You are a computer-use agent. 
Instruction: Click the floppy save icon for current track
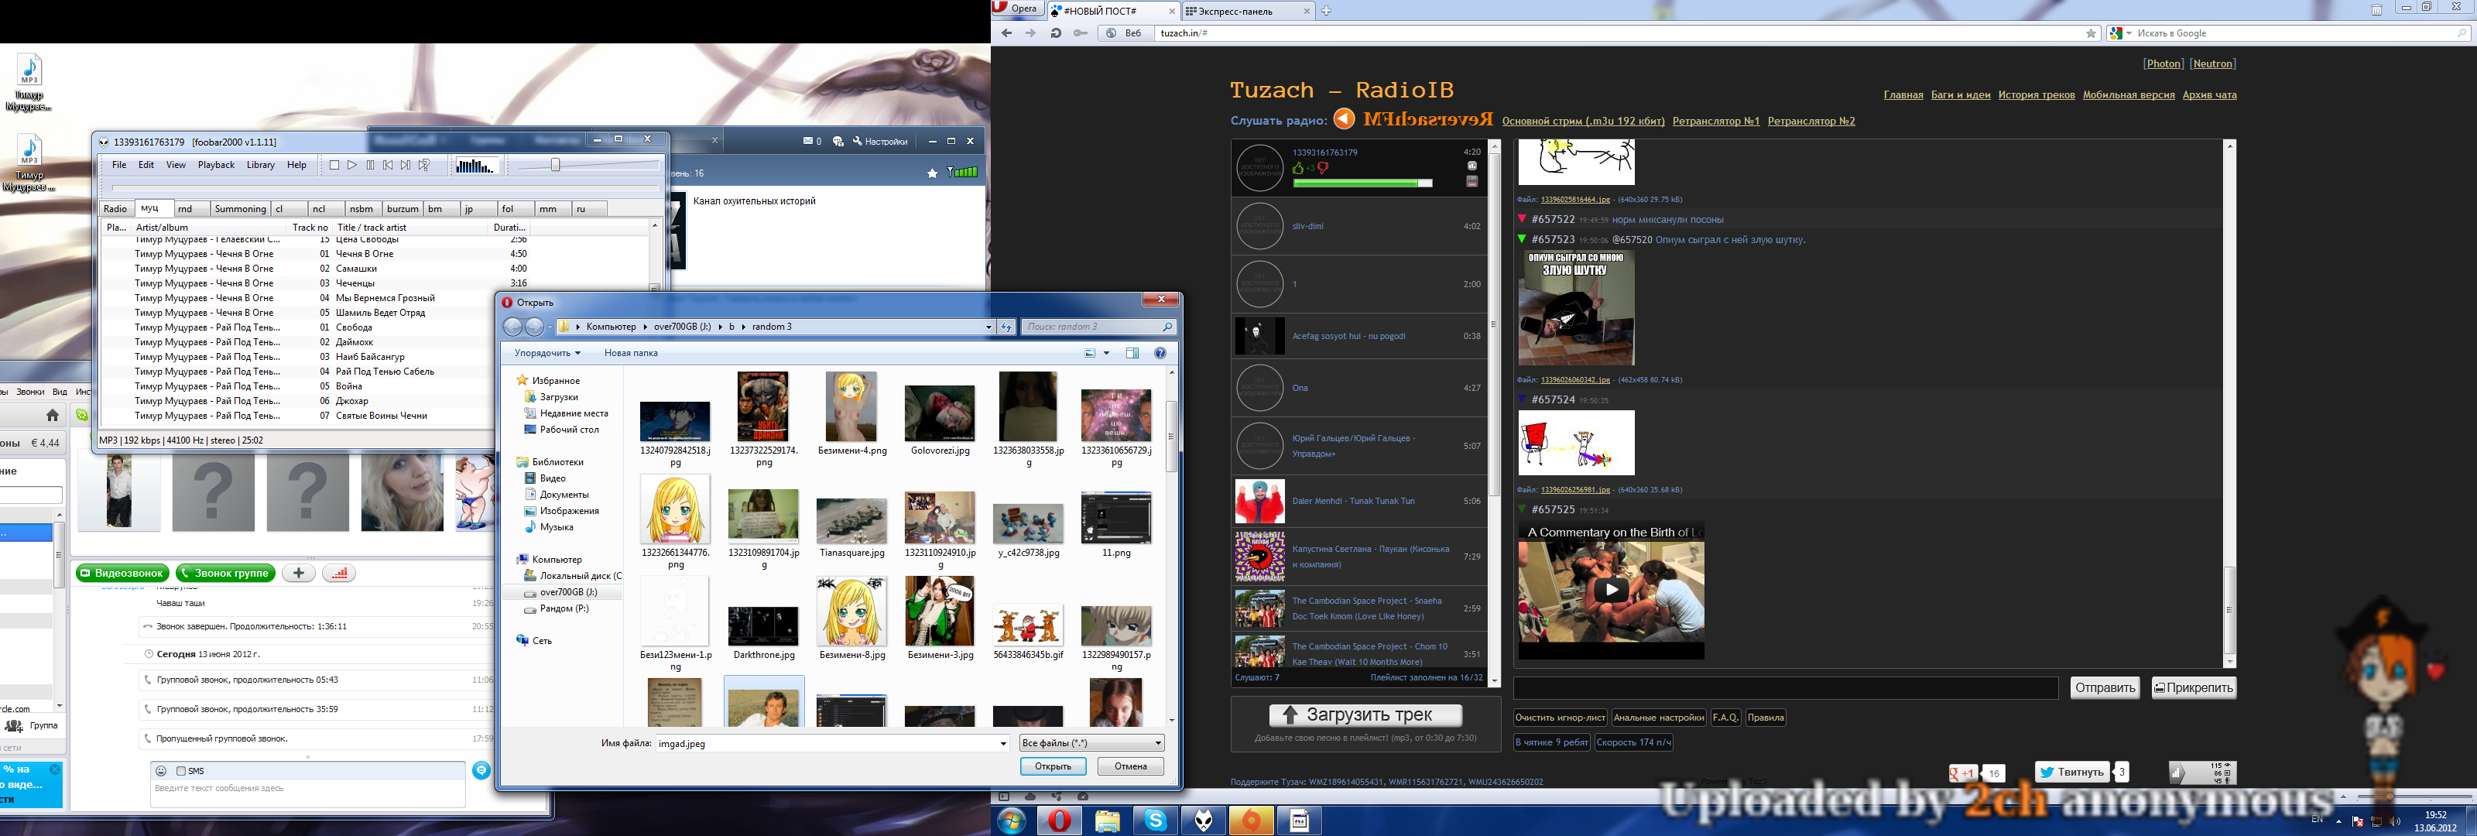pyautogui.click(x=1471, y=182)
